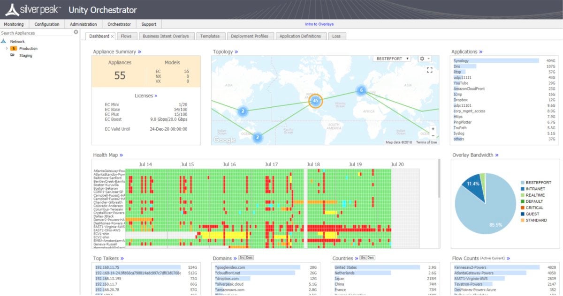Image resolution: width=563 pixels, height=296 pixels.
Task: Open the Health Map detail arrows
Action: click(121, 155)
